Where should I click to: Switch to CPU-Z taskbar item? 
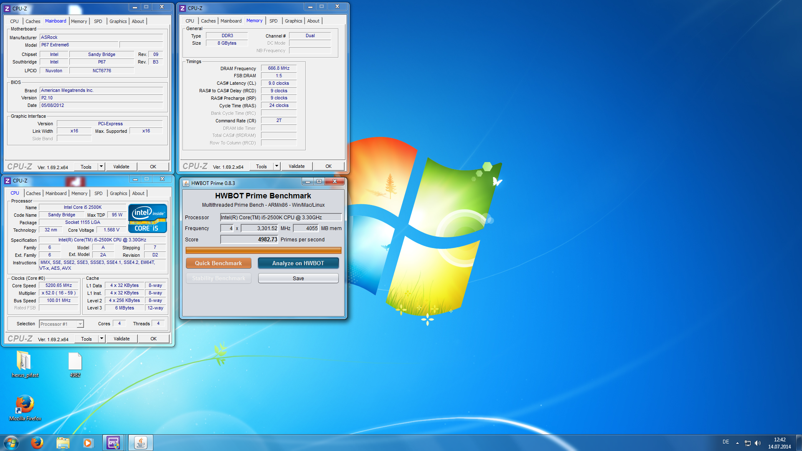pyautogui.click(x=113, y=443)
